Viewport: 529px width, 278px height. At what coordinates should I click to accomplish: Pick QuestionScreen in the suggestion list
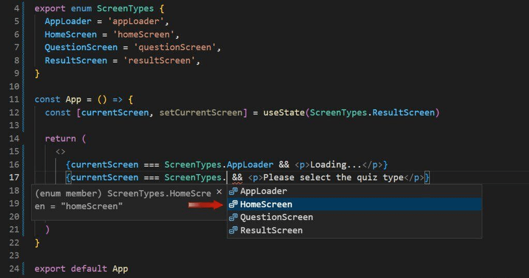276,217
